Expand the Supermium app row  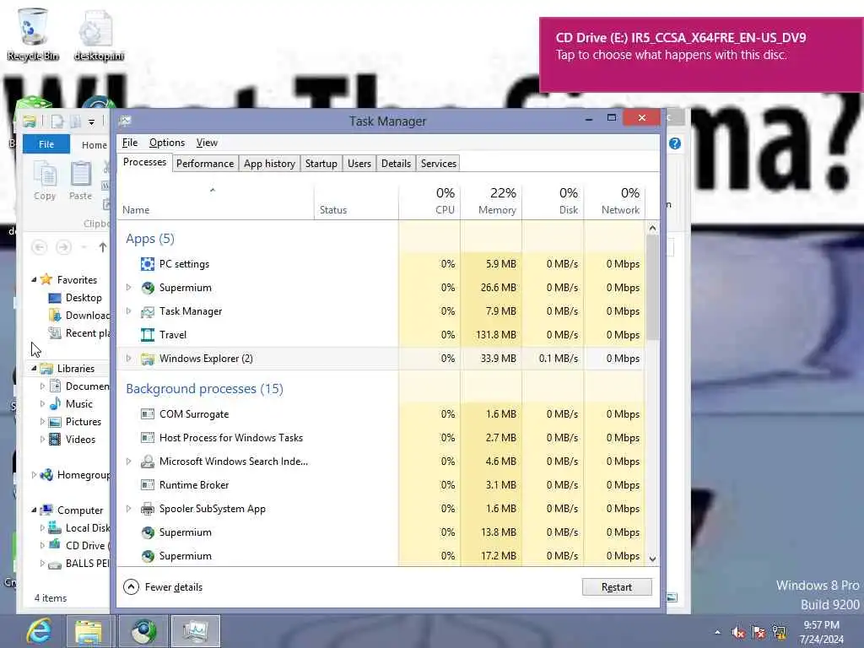click(x=128, y=288)
